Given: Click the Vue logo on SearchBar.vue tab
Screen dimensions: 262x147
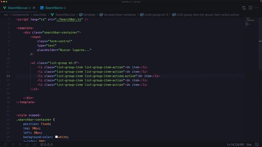Looking at the screenshot, I should click(x=5, y=8).
